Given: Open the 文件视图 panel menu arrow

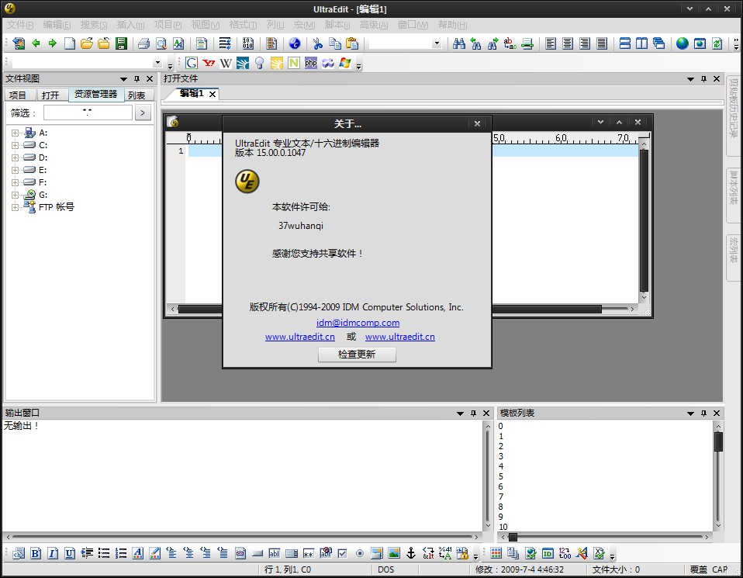Looking at the screenshot, I should pos(123,79).
